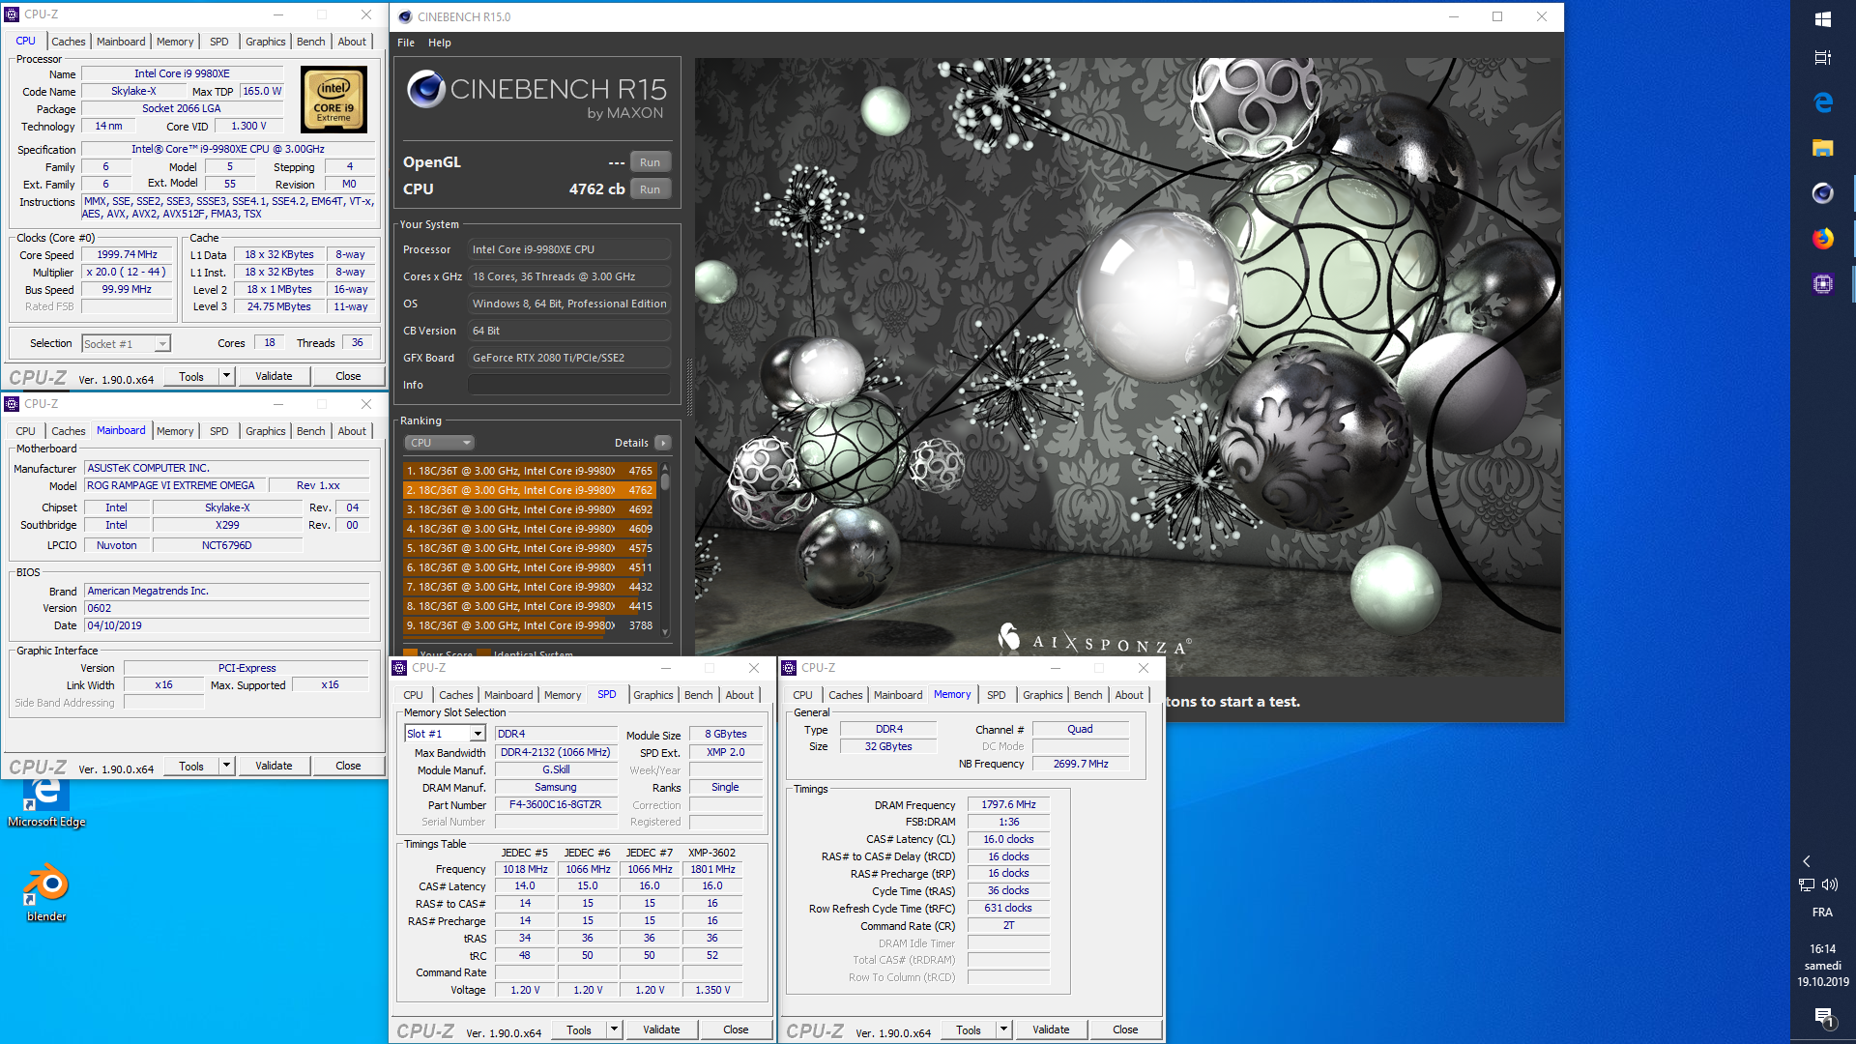The height and width of the screenshot is (1044, 1856).
Task: Click Cinebench title bar app icon
Action: point(405,16)
